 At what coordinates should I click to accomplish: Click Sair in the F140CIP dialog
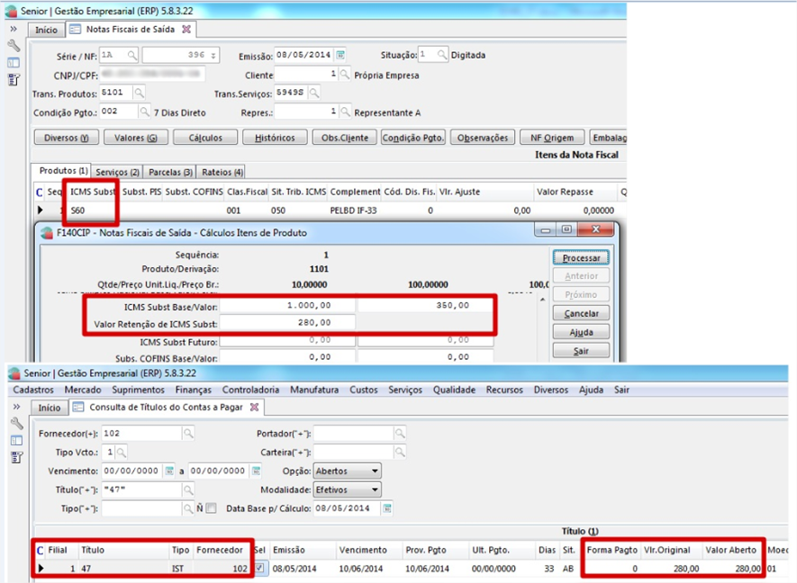click(581, 350)
